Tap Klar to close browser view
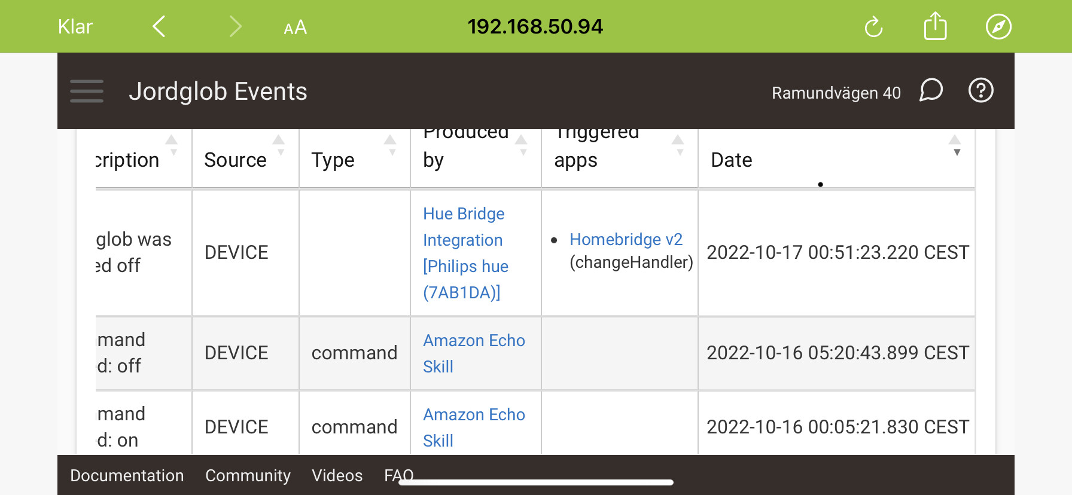Screen dimensions: 1072x495 click(x=75, y=27)
